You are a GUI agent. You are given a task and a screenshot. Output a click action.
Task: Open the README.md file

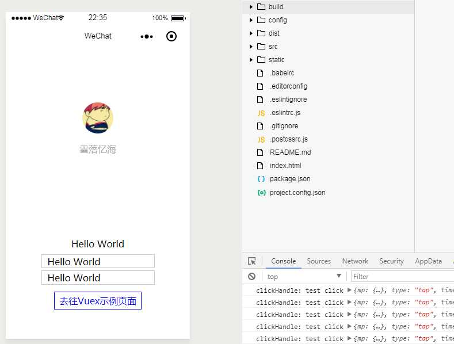coord(291,152)
